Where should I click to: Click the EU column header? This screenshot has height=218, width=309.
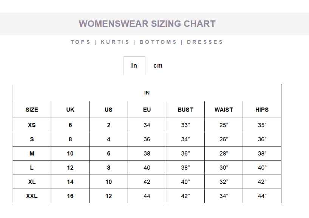147,110
